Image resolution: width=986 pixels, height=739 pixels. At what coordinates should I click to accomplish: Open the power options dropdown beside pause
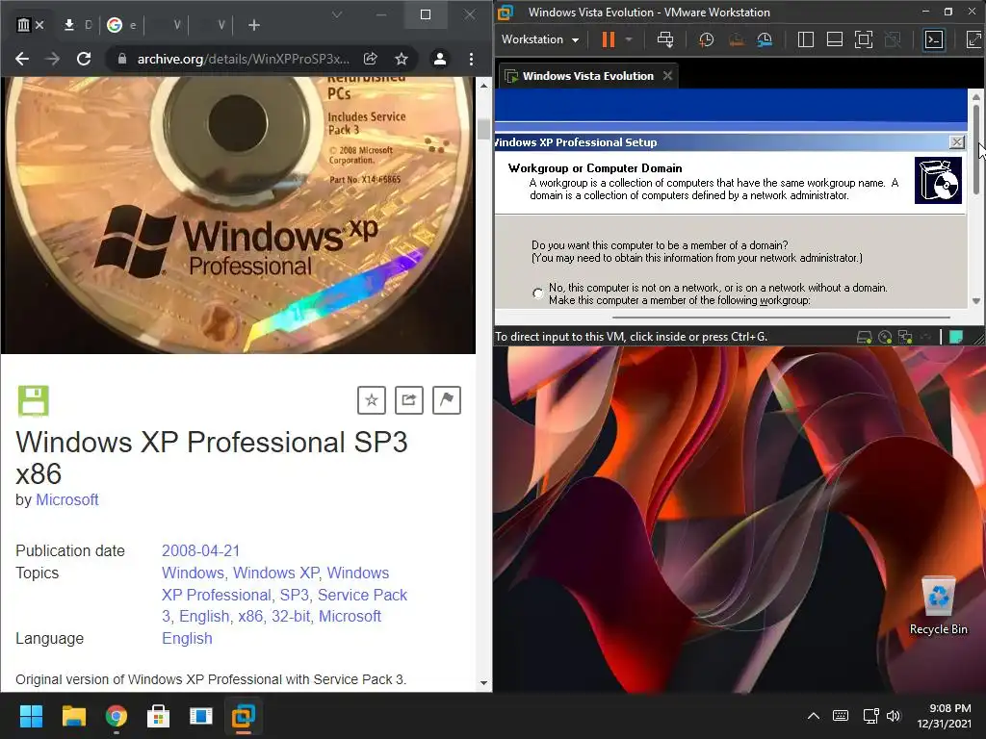coord(628,39)
